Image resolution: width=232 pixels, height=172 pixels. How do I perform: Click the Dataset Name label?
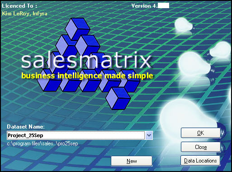click(26, 127)
